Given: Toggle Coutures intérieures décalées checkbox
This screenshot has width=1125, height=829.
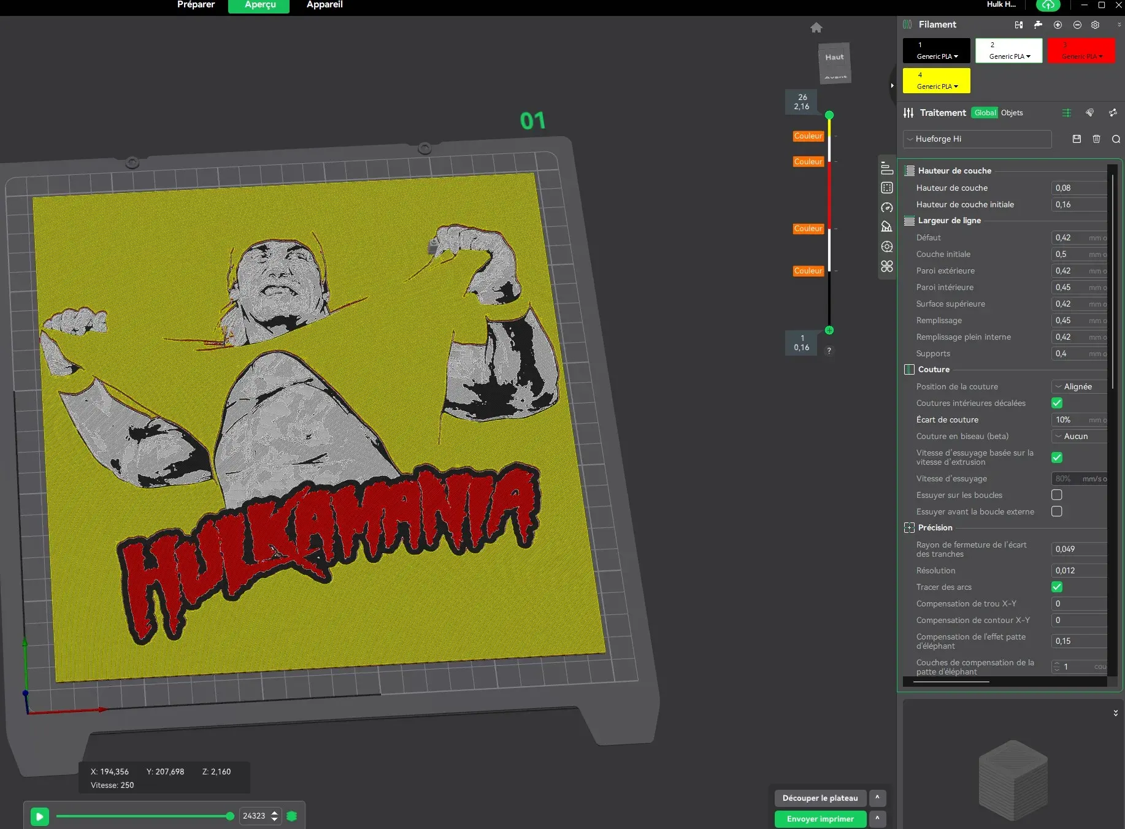Looking at the screenshot, I should tap(1057, 403).
